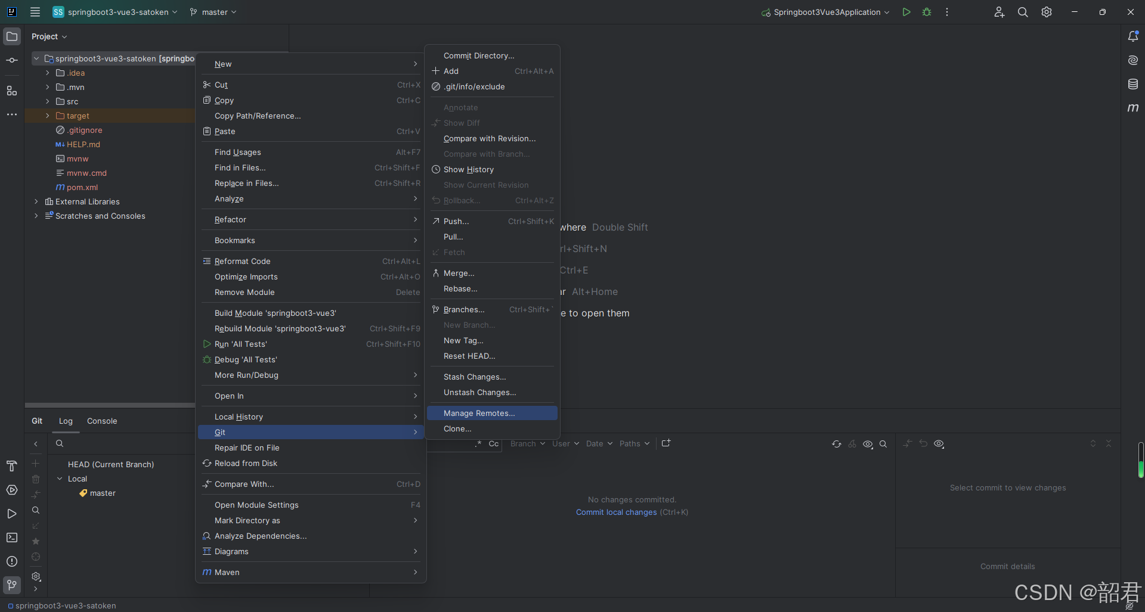This screenshot has width=1145, height=612.
Task: Open Notifications bell panel
Action: (1133, 36)
